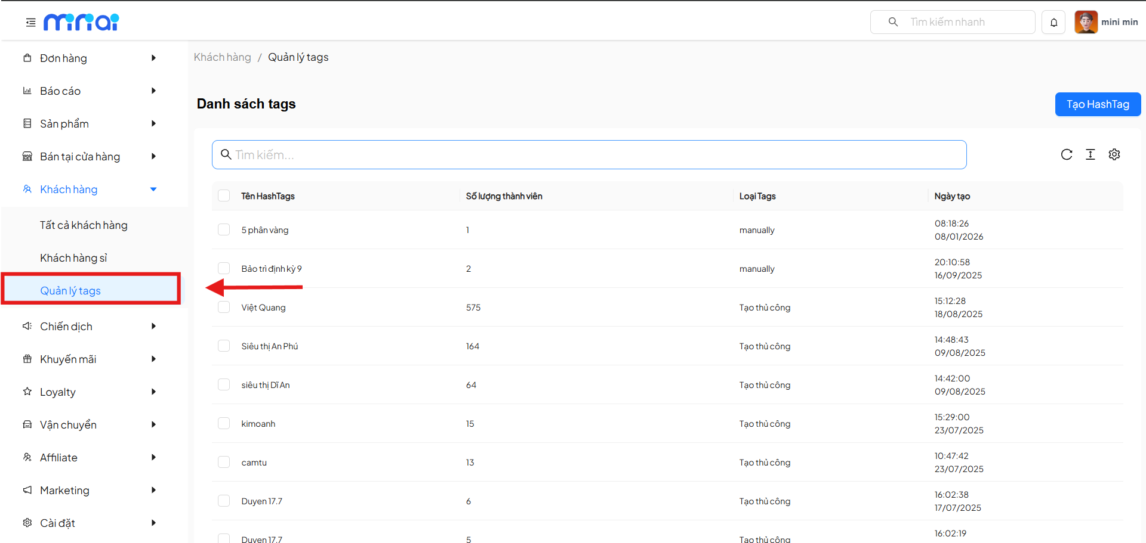Click the mini min user avatar
The image size is (1146, 543).
tap(1086, 23)
